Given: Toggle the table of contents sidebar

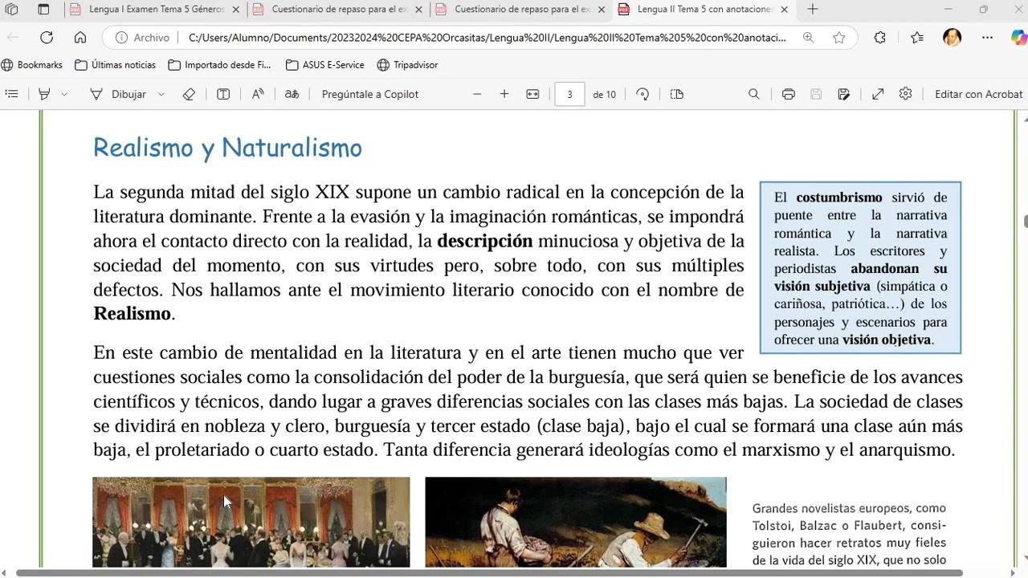Looking at the screenshot, I should tap(11, 94).
